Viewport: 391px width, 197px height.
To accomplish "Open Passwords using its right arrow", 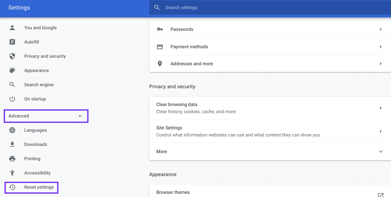I will [x=380, y=29].
